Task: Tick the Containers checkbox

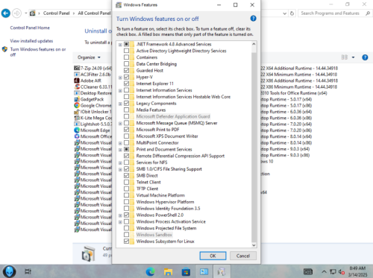Action: pyautogui.click(x=126, y=57)
